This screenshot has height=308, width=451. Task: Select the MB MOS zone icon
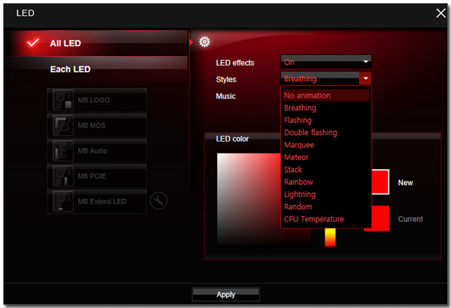point(63,125)
